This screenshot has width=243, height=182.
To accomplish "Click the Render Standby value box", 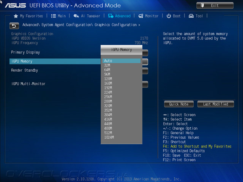I will pos(145,71).
